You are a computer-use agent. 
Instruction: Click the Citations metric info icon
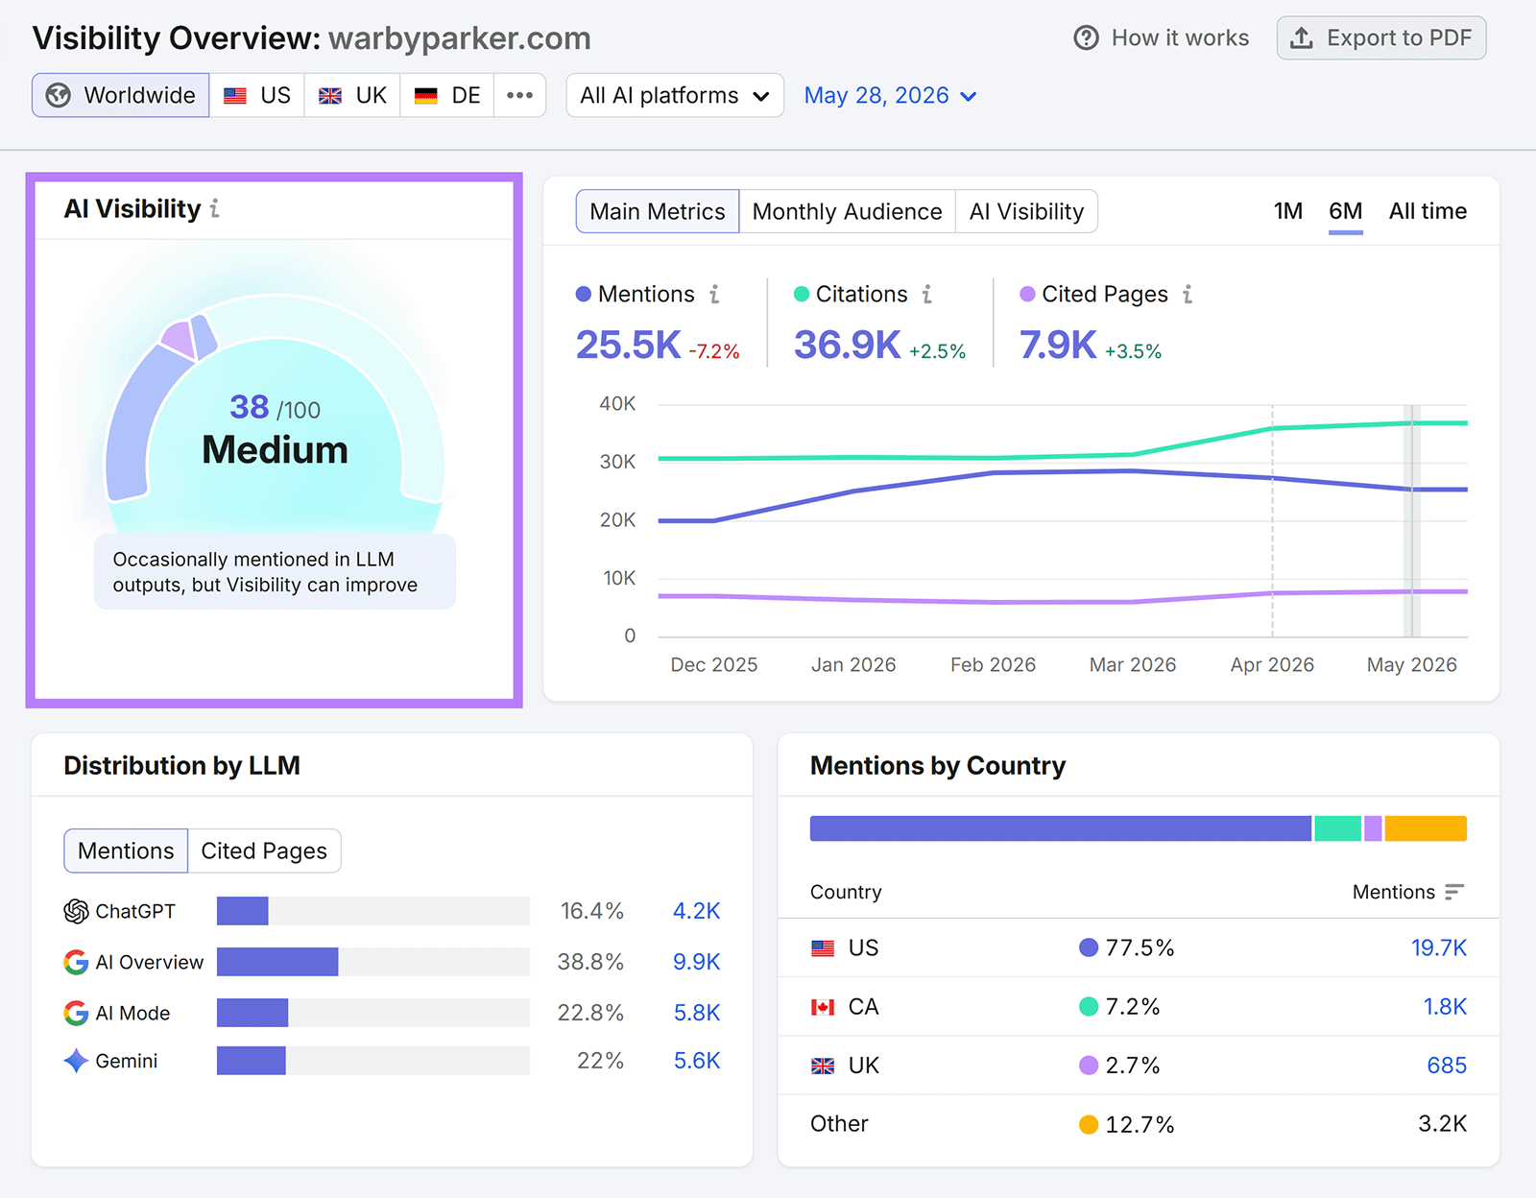[927, 295]
